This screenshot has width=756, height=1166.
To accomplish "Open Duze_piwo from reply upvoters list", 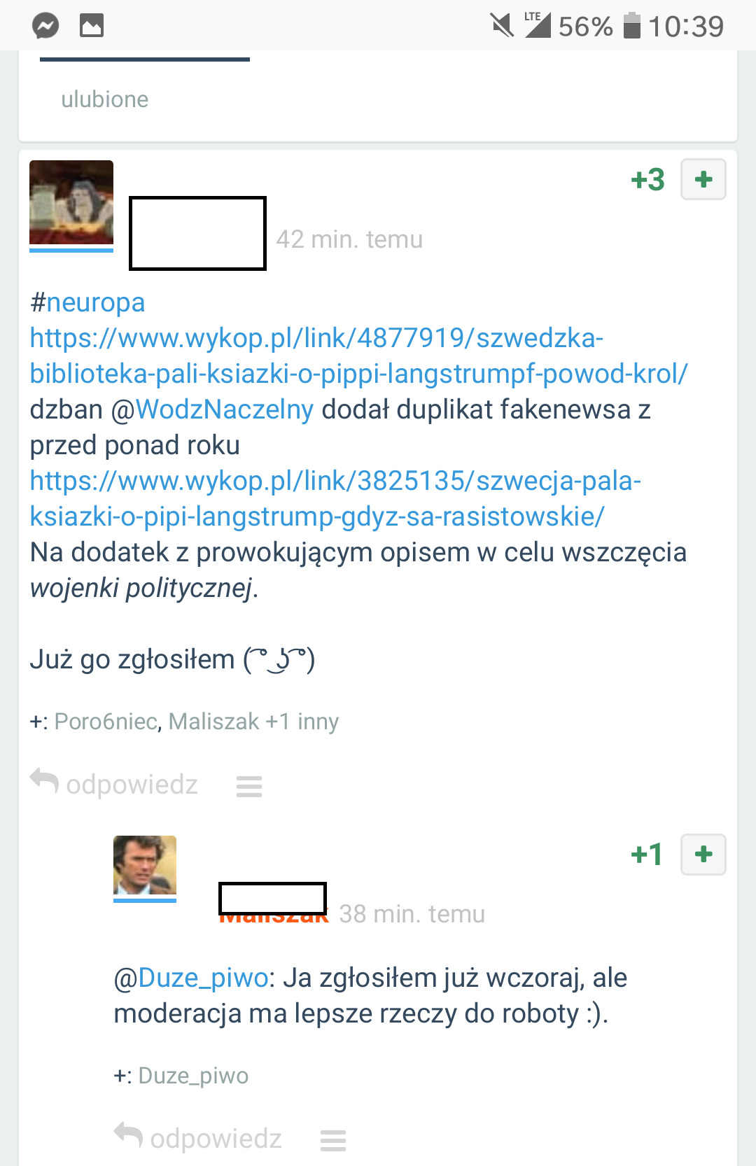I will (x=193, y=1075).
